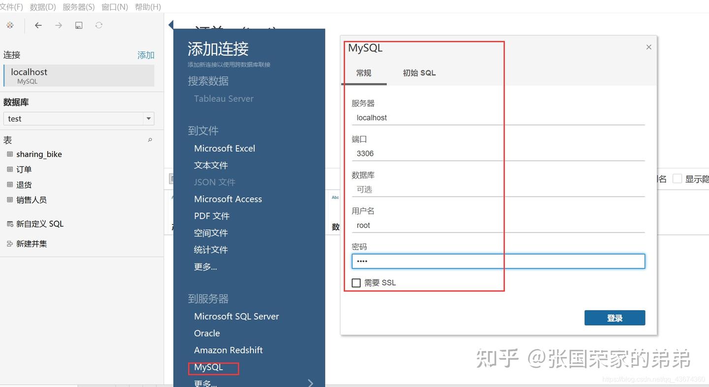This screenshot has width=709, height=387.
Task: Click 更多... under 到文件
Action: click(205, 266)
